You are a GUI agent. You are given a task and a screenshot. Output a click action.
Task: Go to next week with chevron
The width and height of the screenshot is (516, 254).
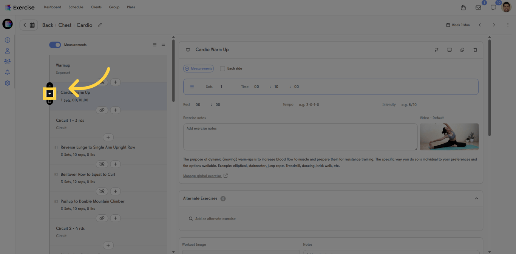coord(494,25)
